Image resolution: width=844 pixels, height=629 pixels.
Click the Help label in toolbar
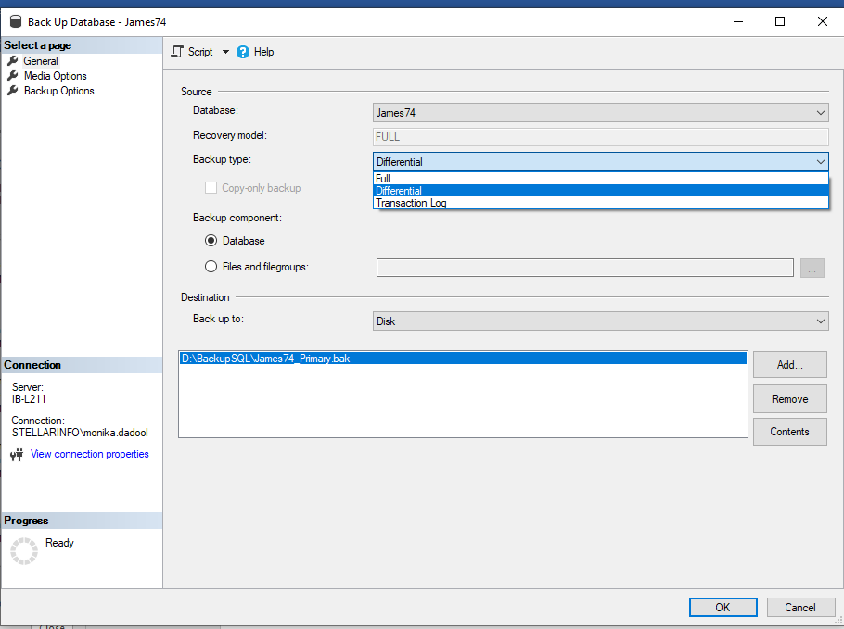tap(263, 52)
